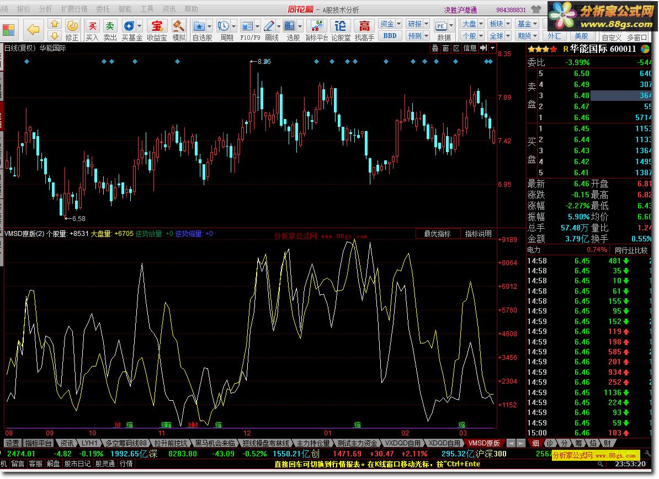Viewport: 659px width, 479px height.
Task: Open the 扩展行情 menu
Action: coord(74,9)
